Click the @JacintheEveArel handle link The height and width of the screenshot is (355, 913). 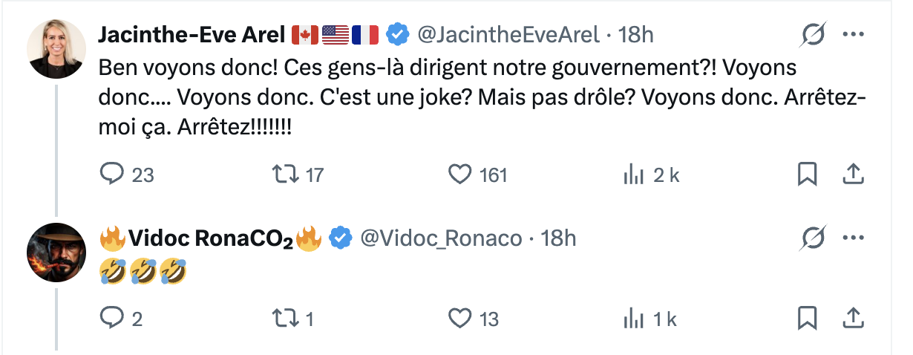(508, 35)
